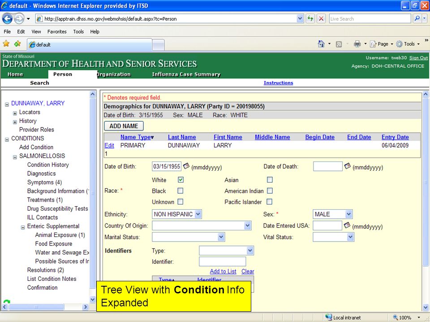
Task: Click the Clear link under Identifier
Action: click(x=248, y=271)
